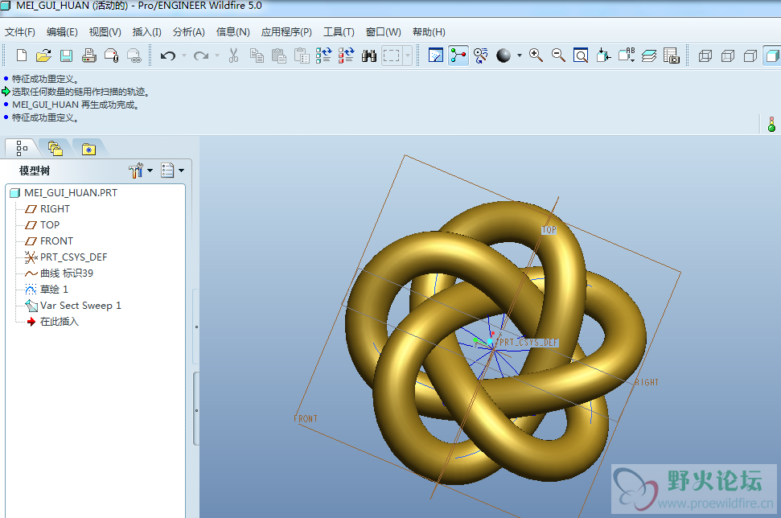This screenshot has width=781, height=518.
Task: Switch to Wireframe display mode
Action: [x=705, y=55]
